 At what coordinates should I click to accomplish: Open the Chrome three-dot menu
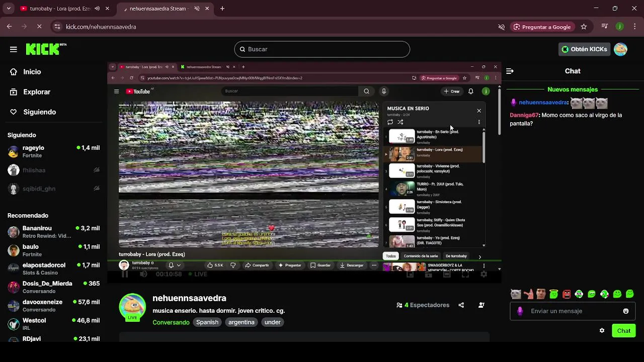point(634,27)
